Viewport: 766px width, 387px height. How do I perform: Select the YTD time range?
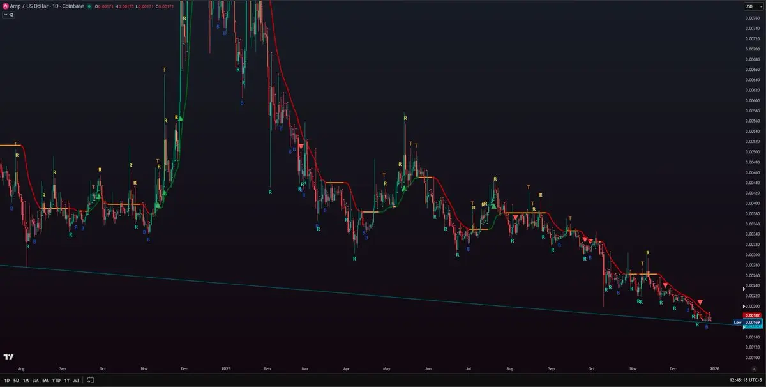pyautogui.click(x=56, y=380)
